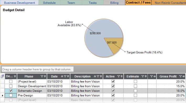Click the group-by-column drop area box
186x103 pixels.
pyautogui.click(x=37, y=69)
